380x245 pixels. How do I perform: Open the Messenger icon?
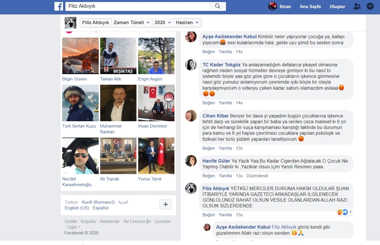point(370,6)
